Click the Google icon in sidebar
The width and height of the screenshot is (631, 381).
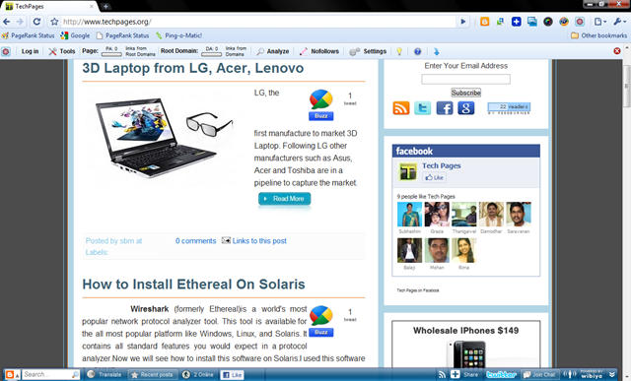466,108
